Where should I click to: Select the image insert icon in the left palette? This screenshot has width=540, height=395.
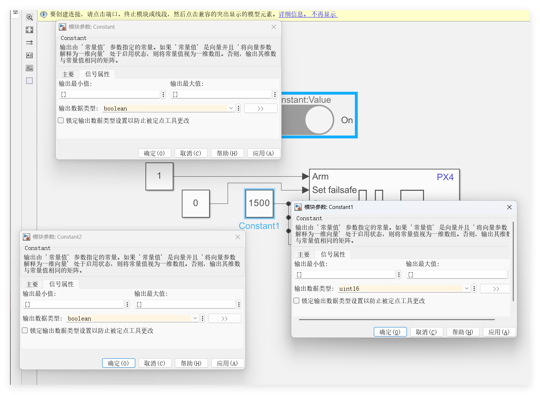click(x=29, y=68)
